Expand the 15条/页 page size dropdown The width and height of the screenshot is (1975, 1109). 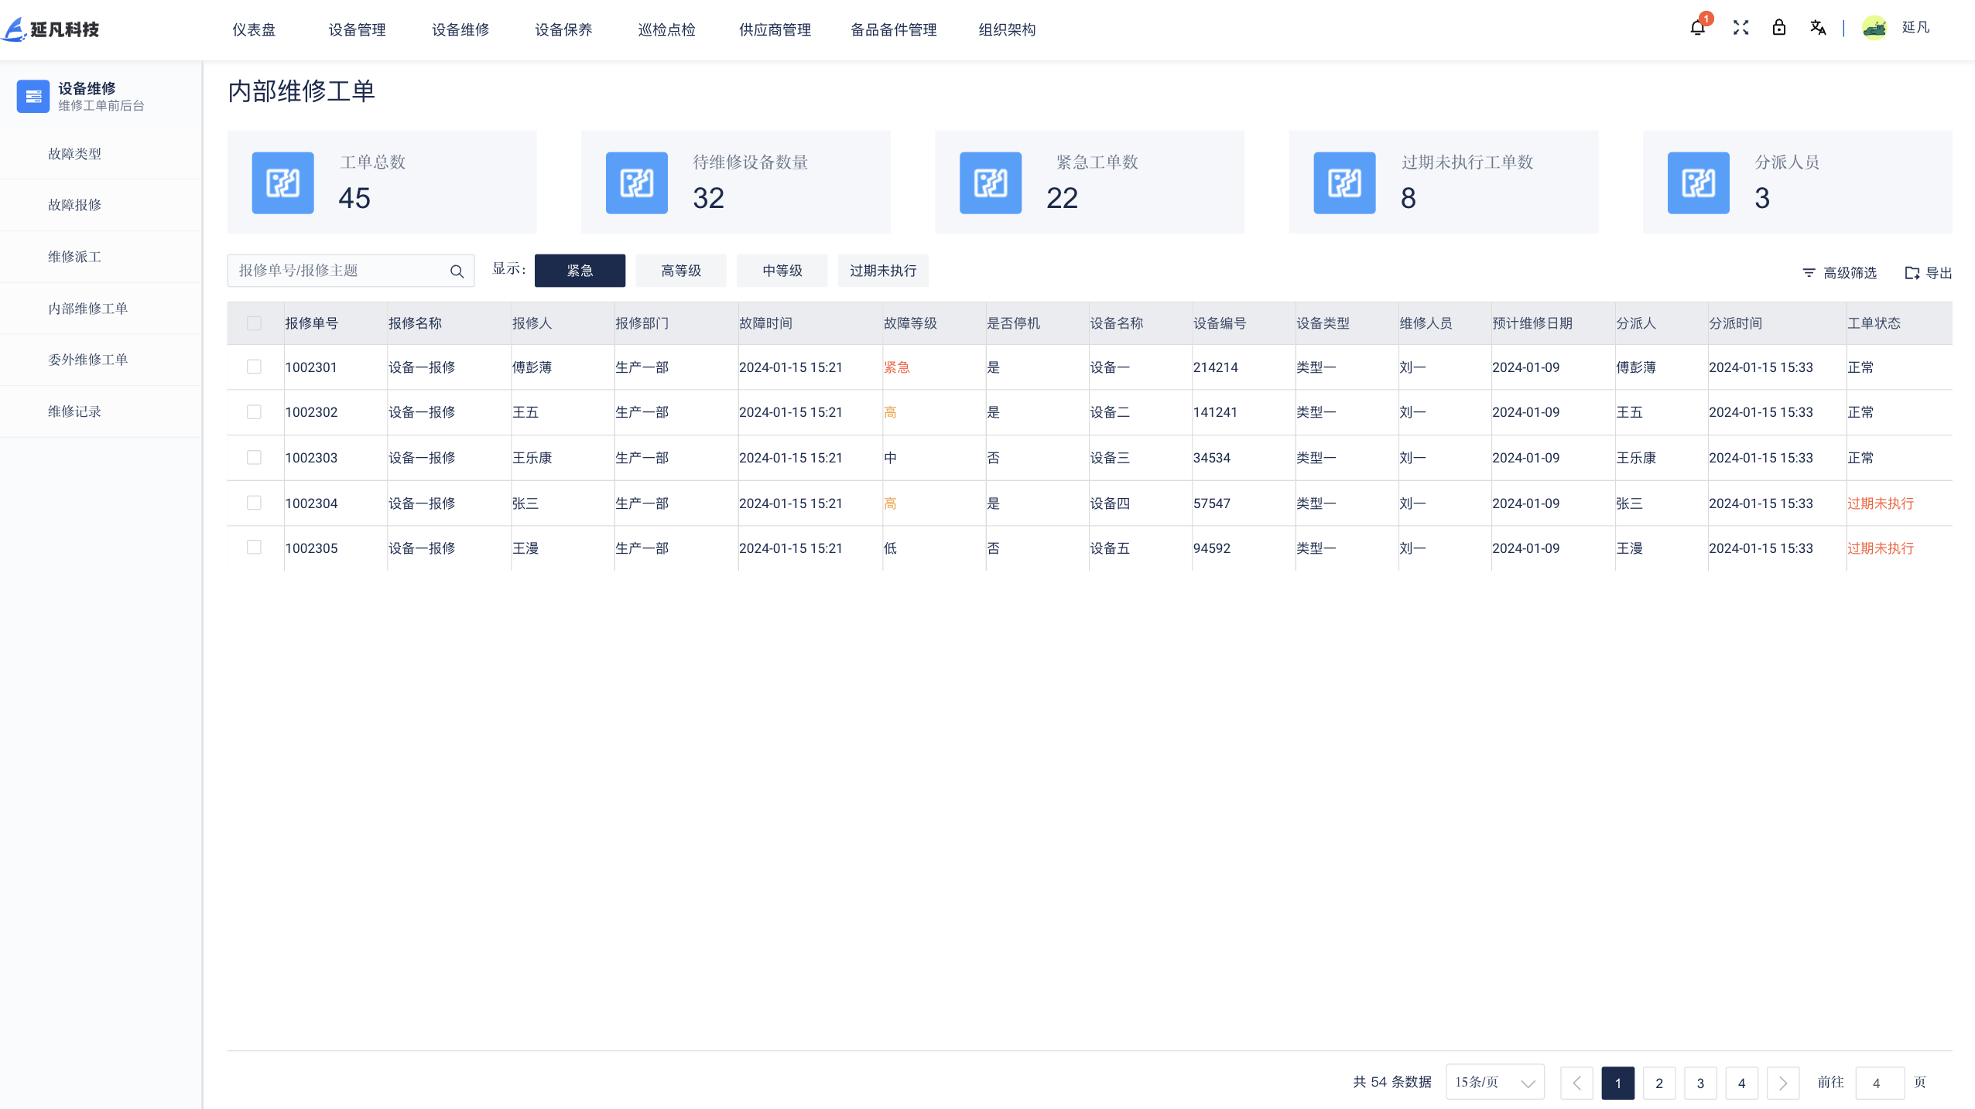pos(1494,1082)
